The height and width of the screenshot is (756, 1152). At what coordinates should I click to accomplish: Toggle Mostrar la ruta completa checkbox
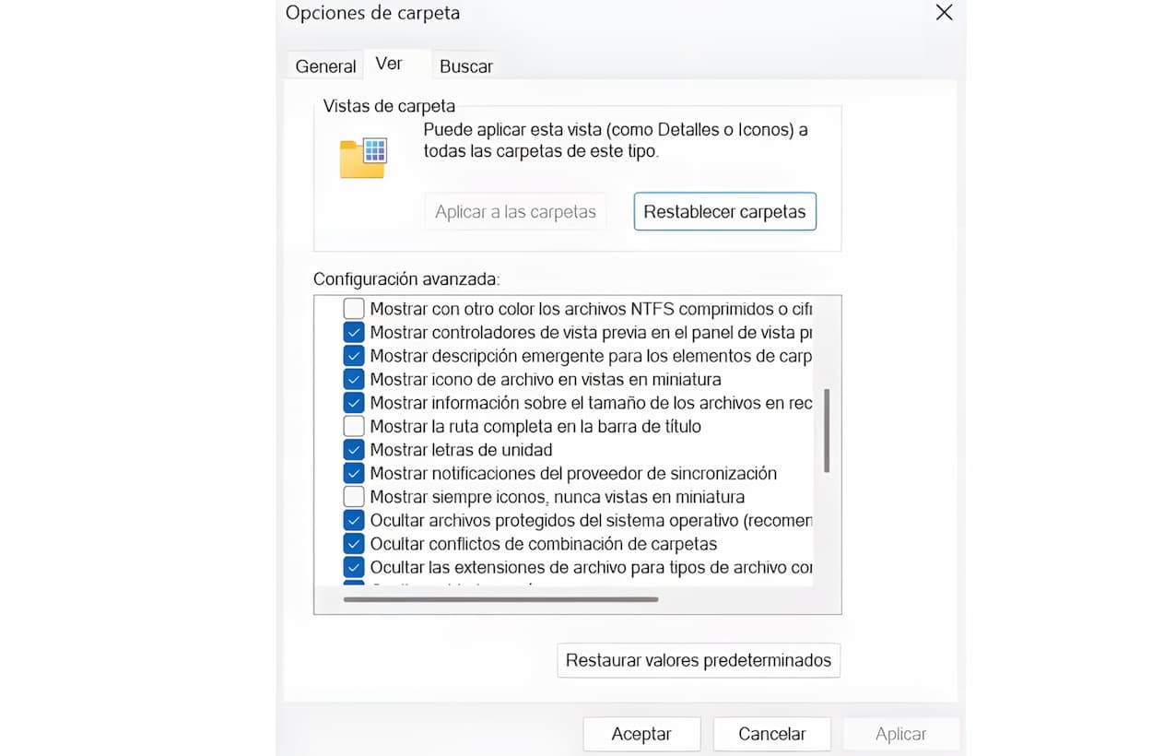point(354,426)
